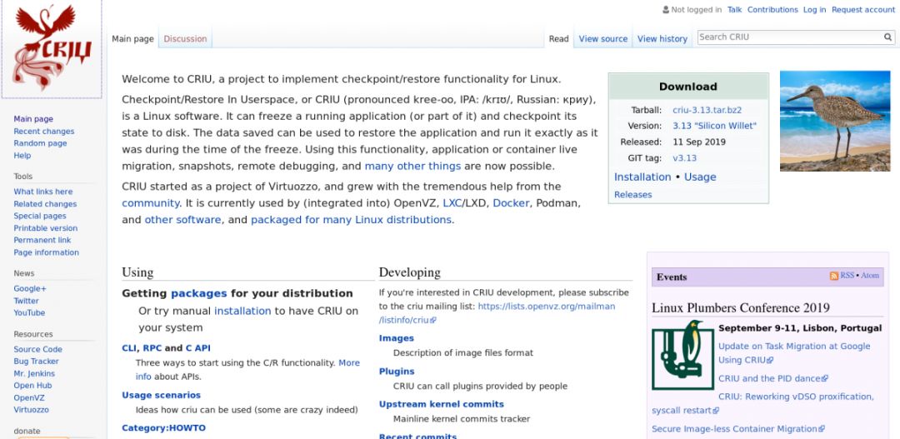Open the Contributions link
This screenshot has height=439, width=900.
(772, 10)
